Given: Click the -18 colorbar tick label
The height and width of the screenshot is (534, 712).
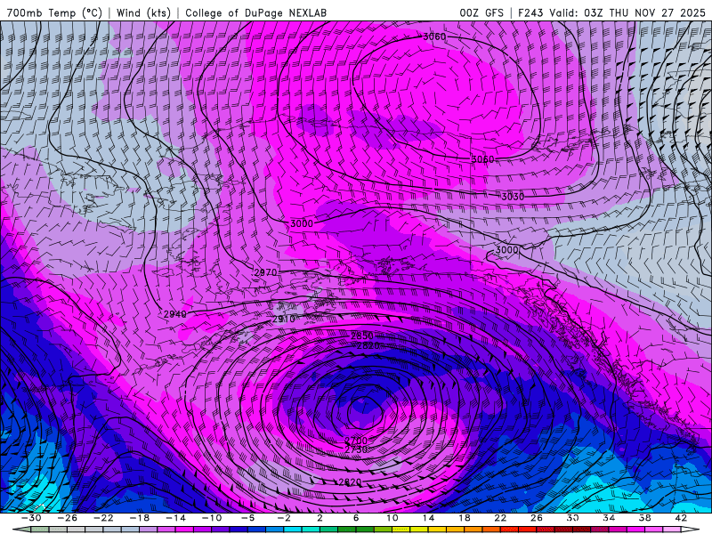Looking at the screenshot, I should coord(140,518).
